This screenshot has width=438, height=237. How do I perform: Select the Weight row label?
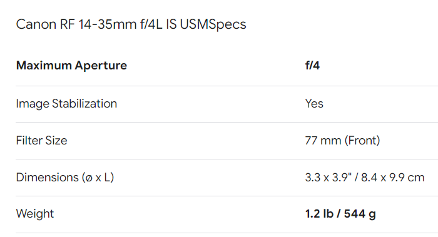[x=35, y=214]
